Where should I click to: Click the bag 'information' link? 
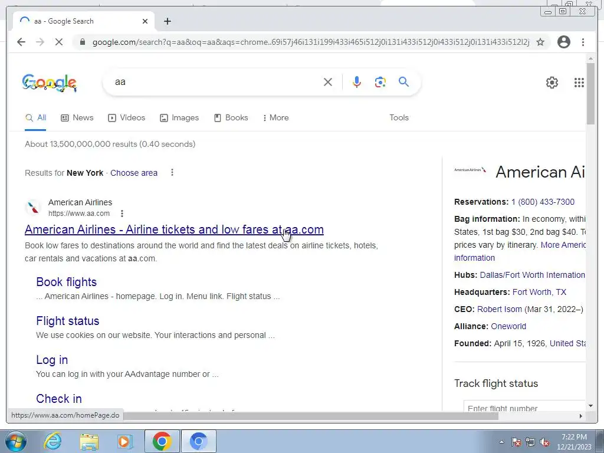[x=475, y=258]
